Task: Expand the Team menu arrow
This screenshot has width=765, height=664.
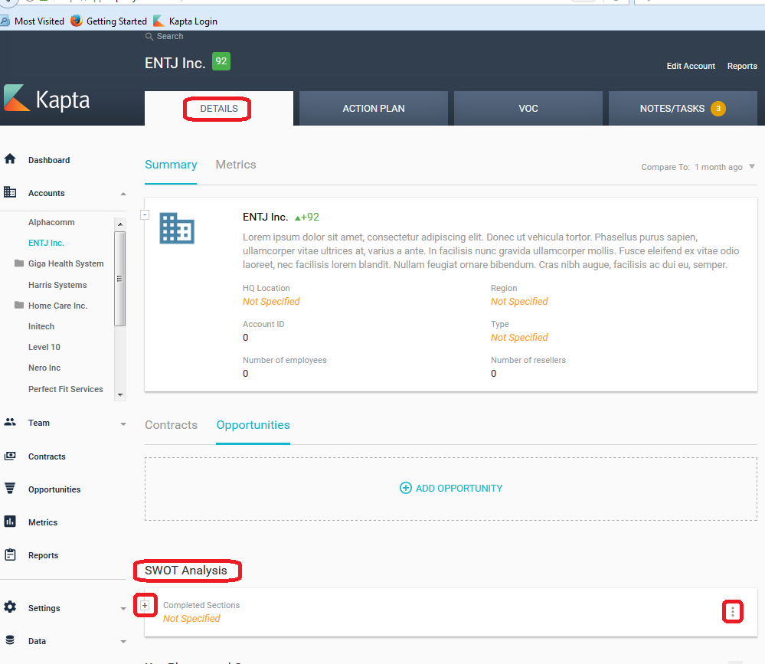Action: tap(123, 424)
